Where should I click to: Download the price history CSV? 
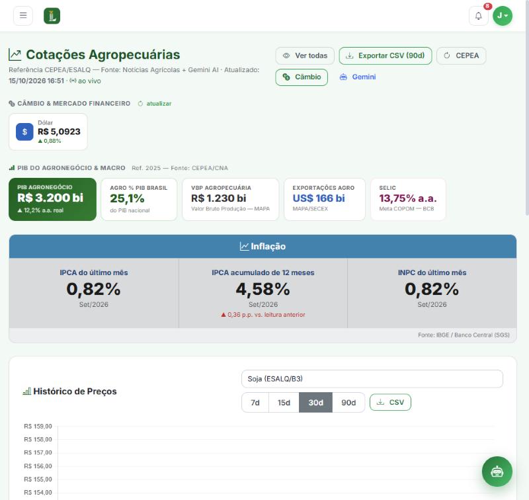(390, 402)
